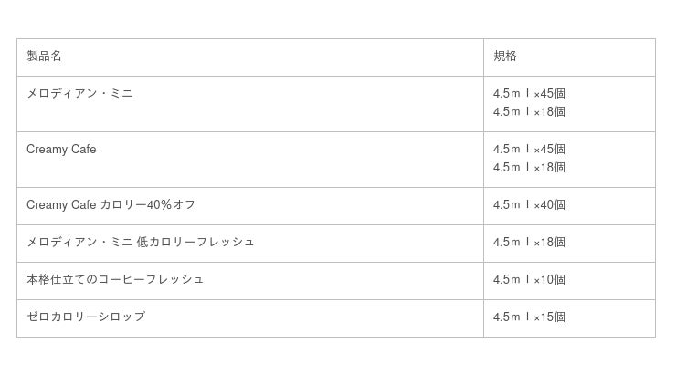This screenshot has width=676, height=374.
Task: Click the コーヒーフレッシュ part of 本格仕立て name
Action: (x=156, y=280)
